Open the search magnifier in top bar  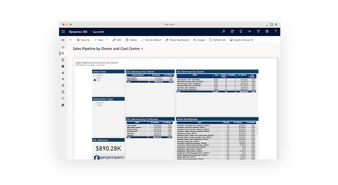(x=224, y=32)
